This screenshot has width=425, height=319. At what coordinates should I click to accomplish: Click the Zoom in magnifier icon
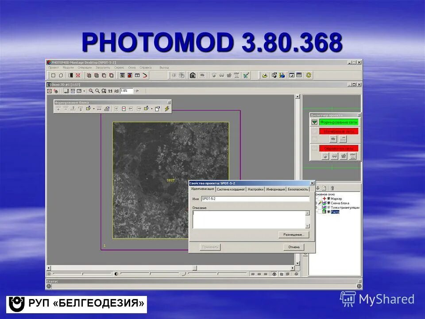click(x=91, y=91)
